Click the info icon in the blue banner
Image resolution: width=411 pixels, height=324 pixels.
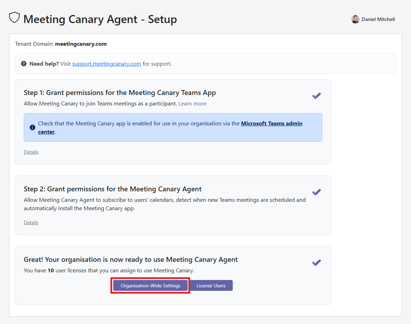click(x=32, y=127)
